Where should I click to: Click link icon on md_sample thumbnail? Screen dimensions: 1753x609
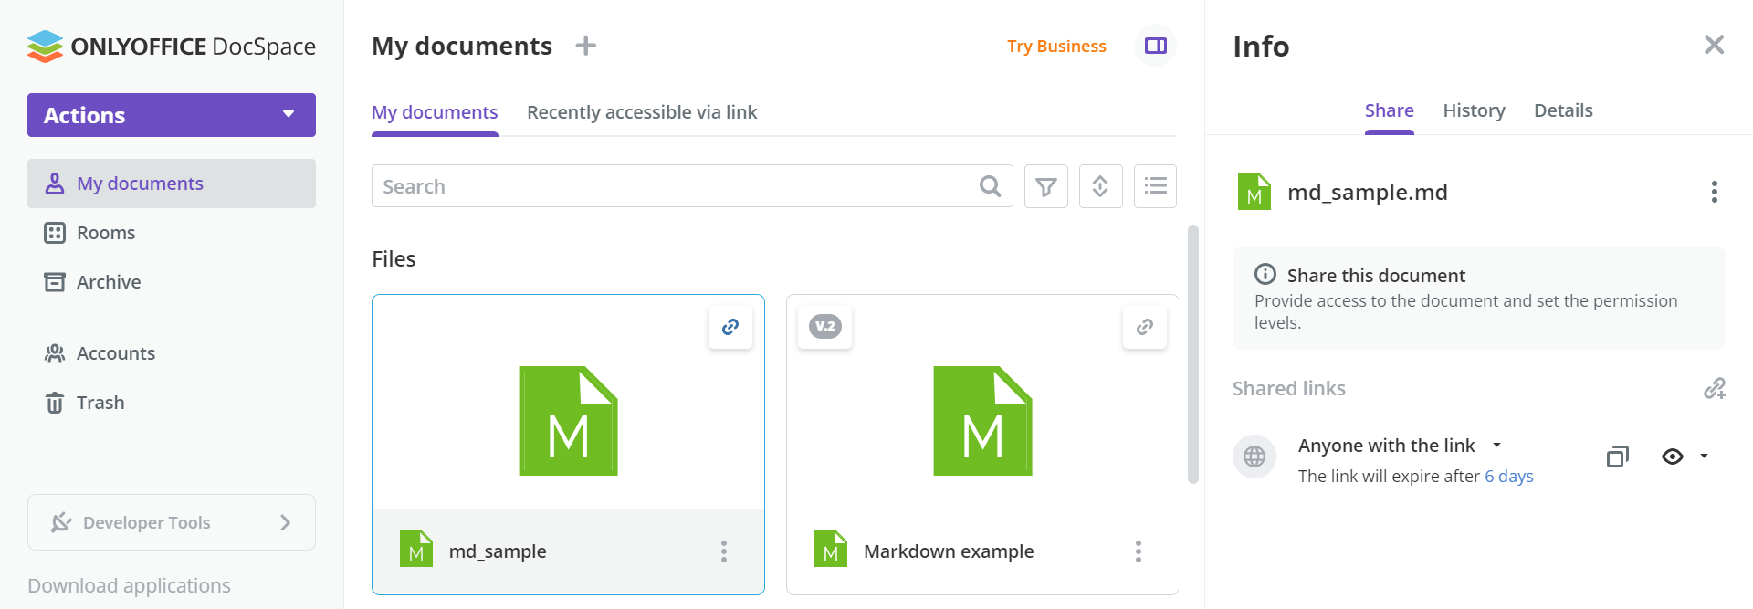(x=730, y=327)
